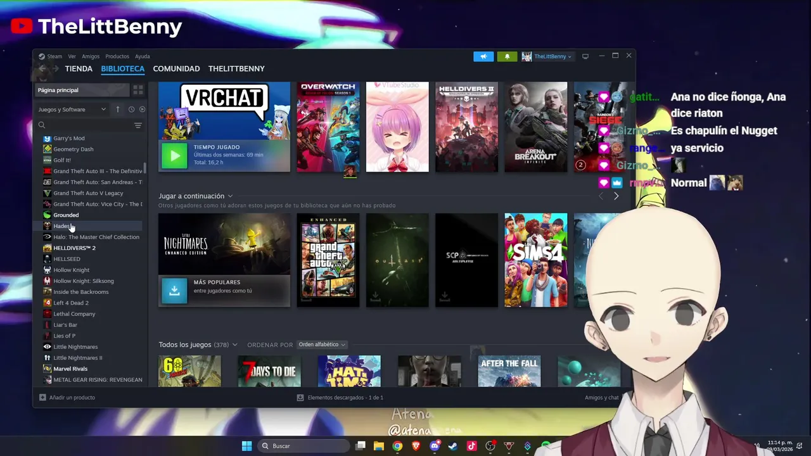Screen dimensions: 811x456
Task: Open the Steam menu
Action: click(54, 56)
